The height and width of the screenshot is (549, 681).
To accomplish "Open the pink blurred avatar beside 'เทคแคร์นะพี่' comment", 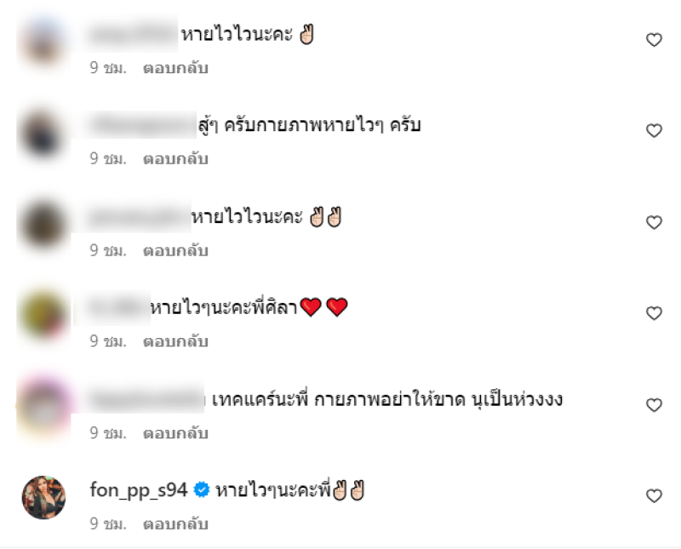I will (x=43, y=408).
